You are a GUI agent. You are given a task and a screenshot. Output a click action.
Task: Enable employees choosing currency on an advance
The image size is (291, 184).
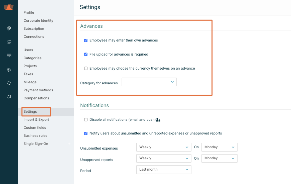click(86, 69)
